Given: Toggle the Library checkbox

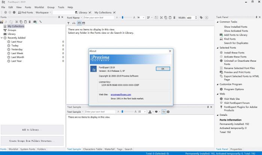Looking at the screenshot, I should (90, 12).
